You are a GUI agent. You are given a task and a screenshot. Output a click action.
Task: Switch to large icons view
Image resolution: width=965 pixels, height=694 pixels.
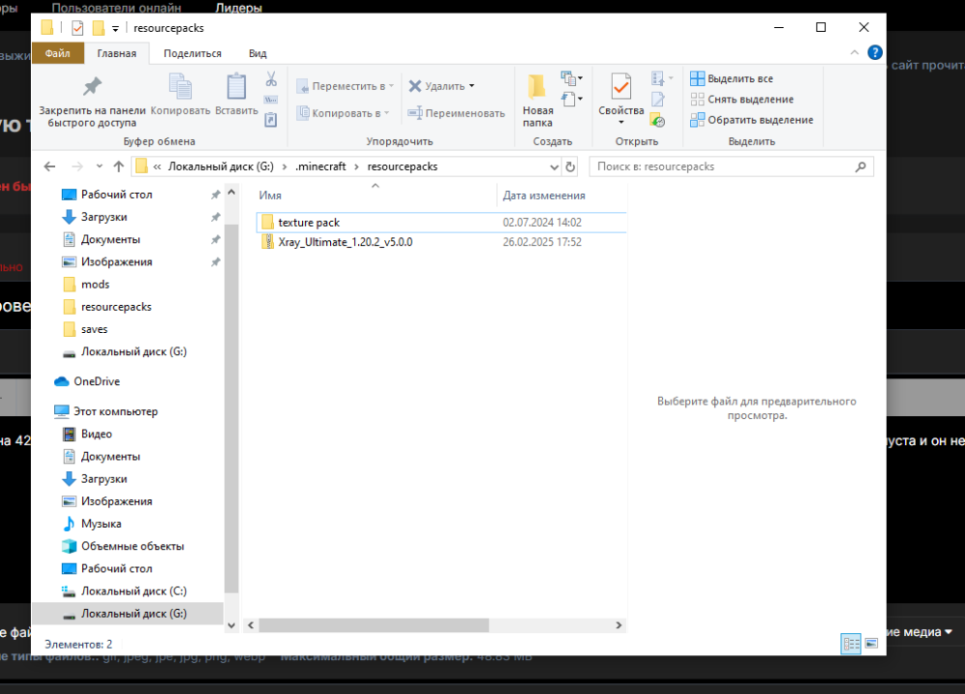871,644
